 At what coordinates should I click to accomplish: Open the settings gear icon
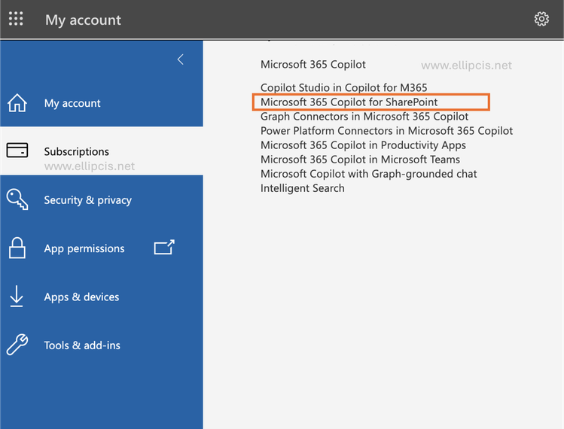point(541,20)
